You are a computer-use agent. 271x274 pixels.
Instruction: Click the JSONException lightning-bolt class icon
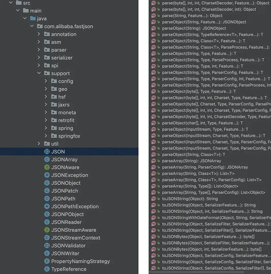[x=47, y=175]
